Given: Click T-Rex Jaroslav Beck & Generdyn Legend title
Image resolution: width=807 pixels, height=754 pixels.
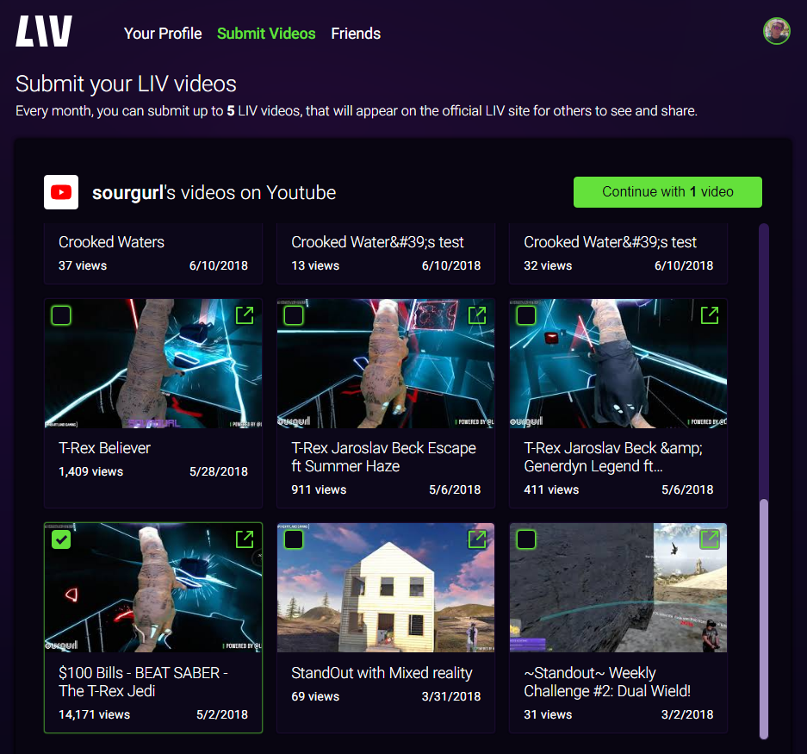Looking at the screenshot, I should click(x=613, y=457).
